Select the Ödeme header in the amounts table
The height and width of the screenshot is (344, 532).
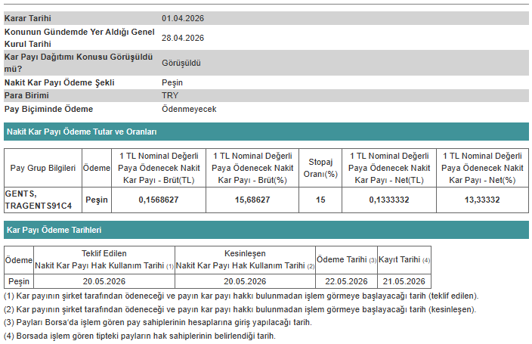pyautogui.click(x=97, y=168)
